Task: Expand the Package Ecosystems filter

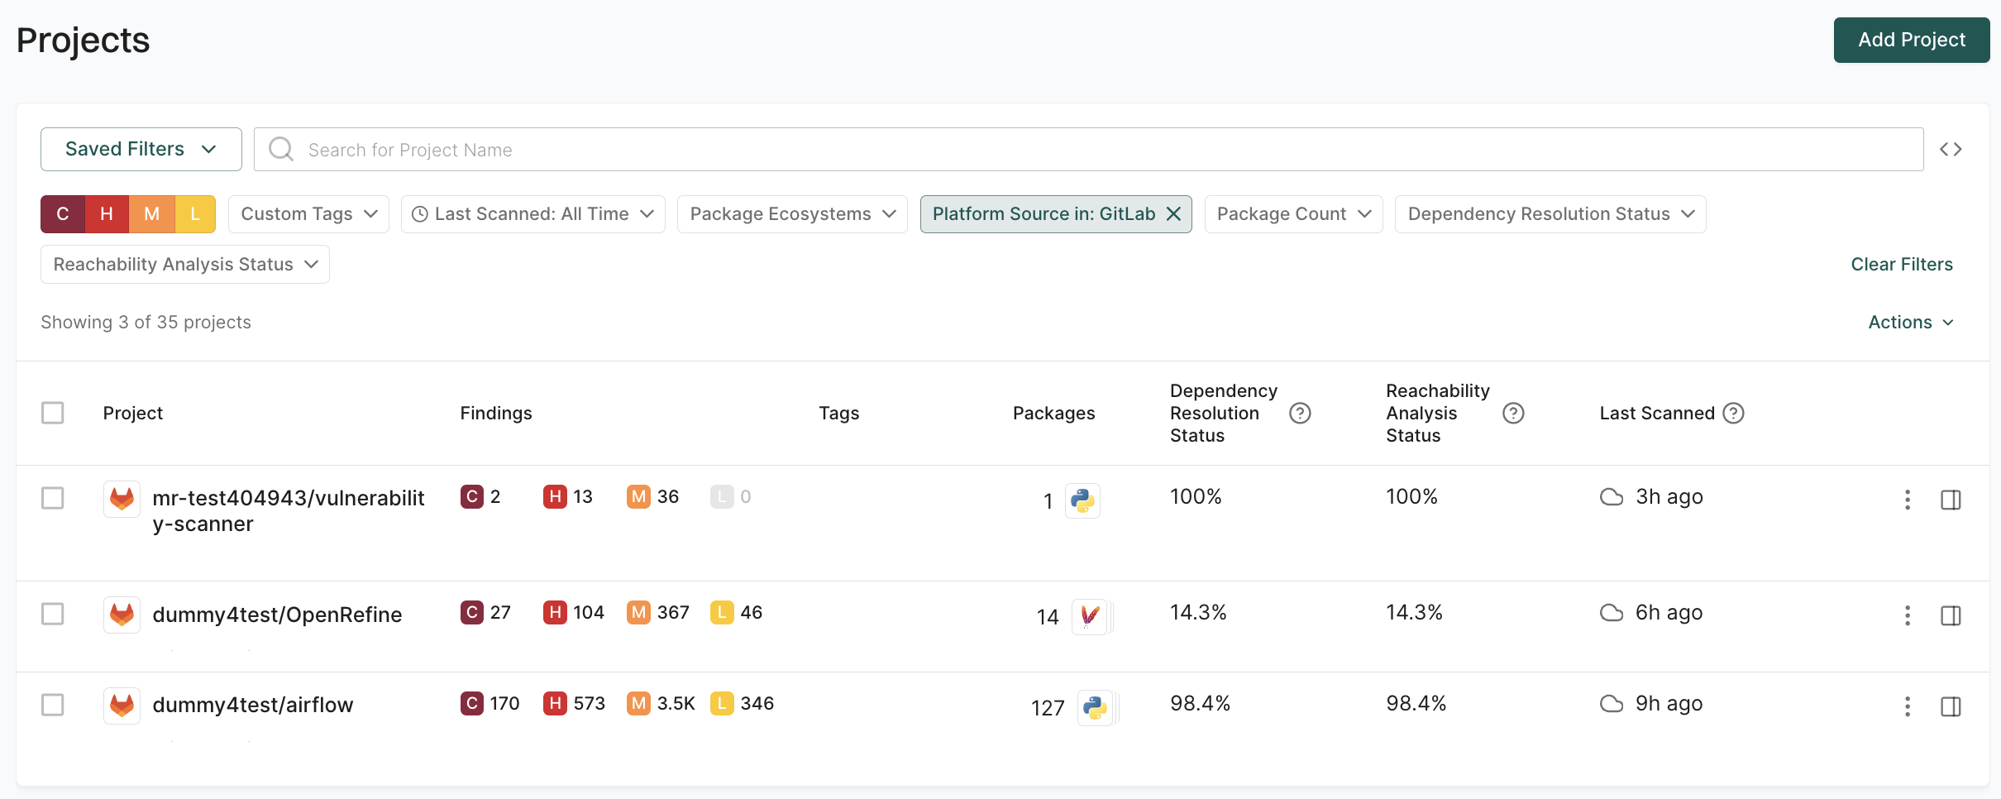Action: (790, 213)
